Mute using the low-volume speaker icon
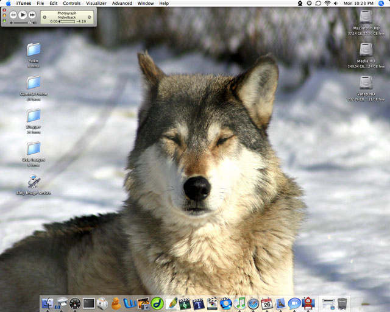Screen dimensions: 390x312 pyautogui.click(x=11, y=23)
